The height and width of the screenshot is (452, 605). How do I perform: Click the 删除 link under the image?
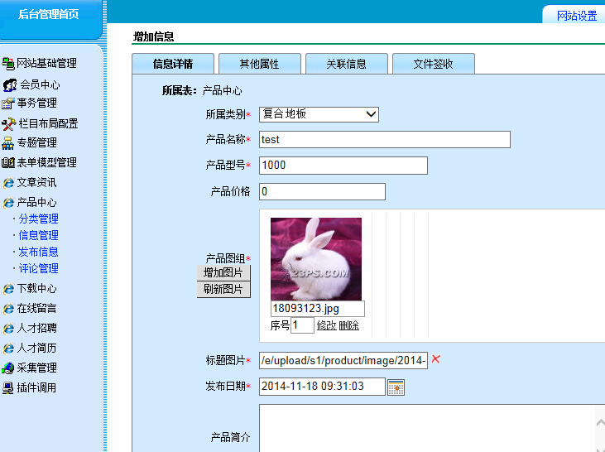[x=348, y=325]
